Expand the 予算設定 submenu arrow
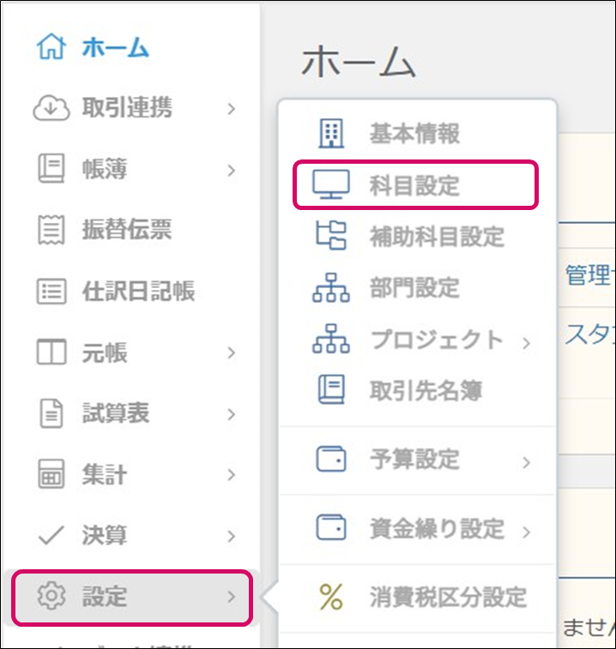 [x=526, y=462]
